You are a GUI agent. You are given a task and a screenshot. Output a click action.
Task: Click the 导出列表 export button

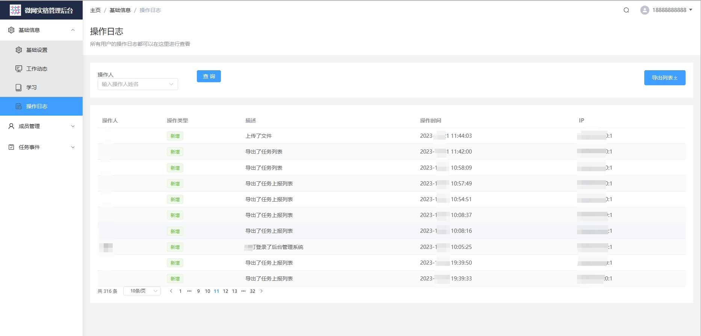pos(665,78)
